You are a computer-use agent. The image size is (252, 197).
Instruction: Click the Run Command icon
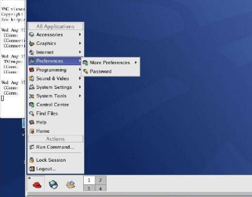coord(32,147)
